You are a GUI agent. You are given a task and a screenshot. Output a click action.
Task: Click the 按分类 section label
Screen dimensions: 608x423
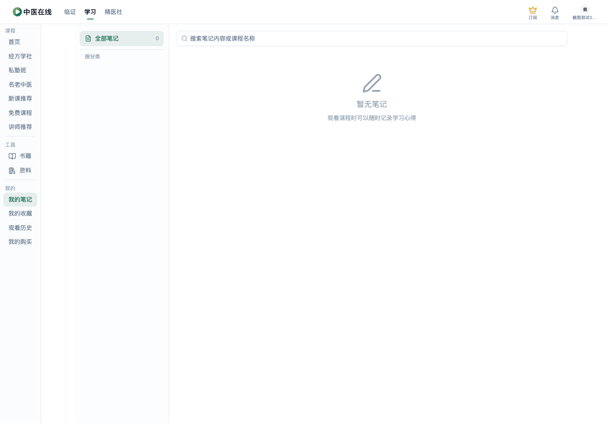92,57
